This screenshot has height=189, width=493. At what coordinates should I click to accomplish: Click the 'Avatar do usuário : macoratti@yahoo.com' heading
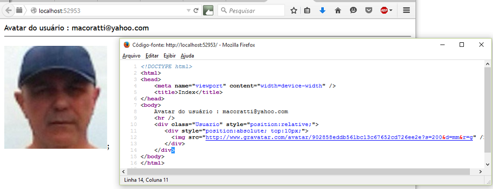(77, 28)
